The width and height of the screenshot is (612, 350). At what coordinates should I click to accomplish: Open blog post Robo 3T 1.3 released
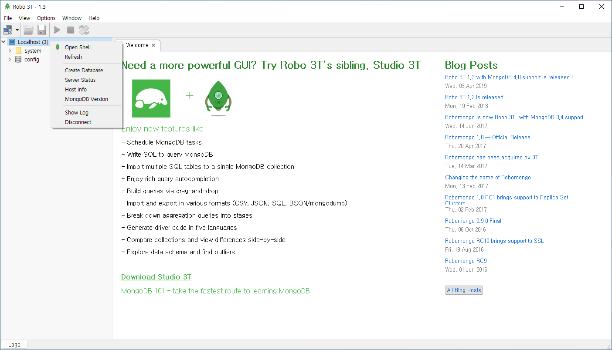tap(509, 77)
